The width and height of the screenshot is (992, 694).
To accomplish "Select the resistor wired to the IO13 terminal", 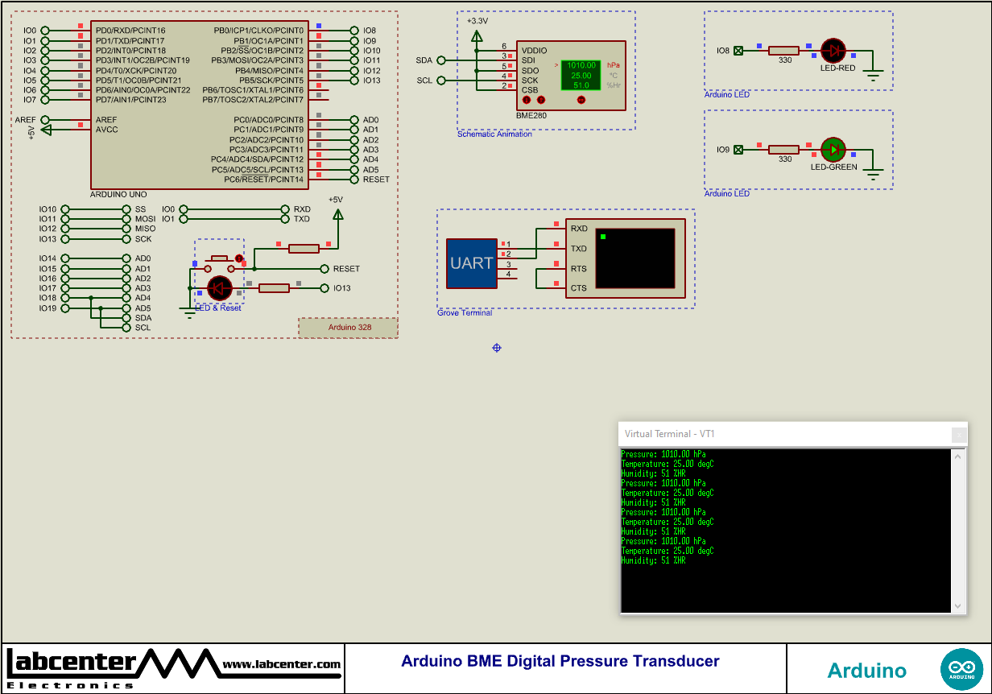I will click(274, 288).
